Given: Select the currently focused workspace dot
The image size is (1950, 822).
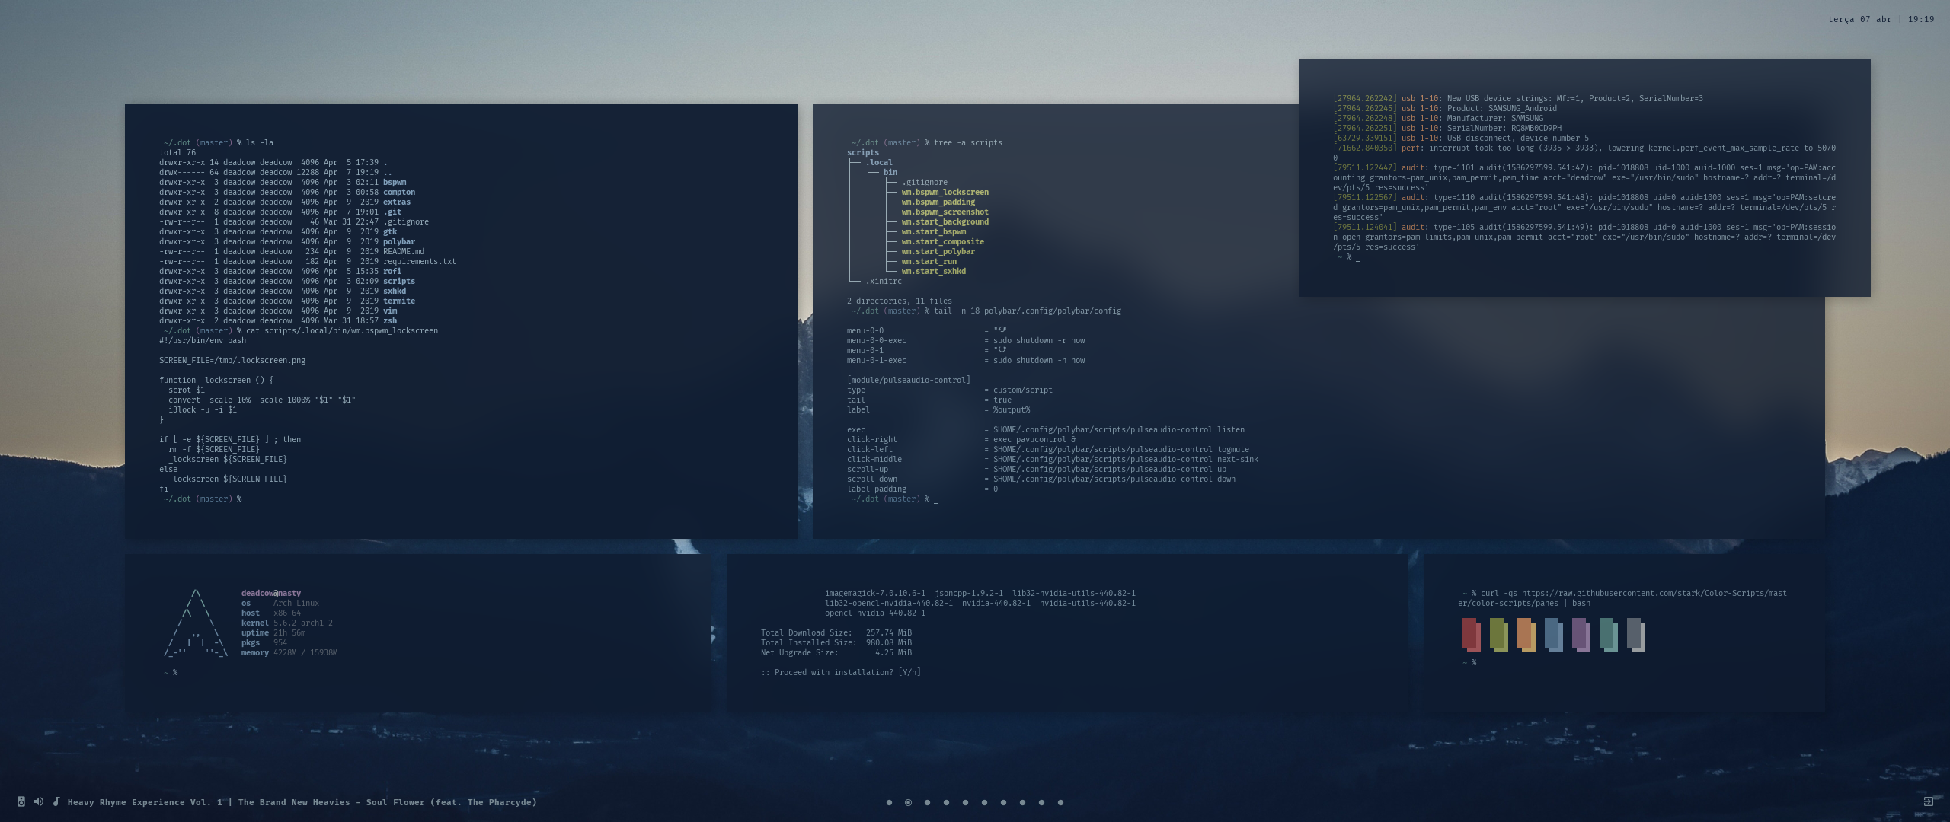Looking at the screenshot, I should (x=908, y=802).
